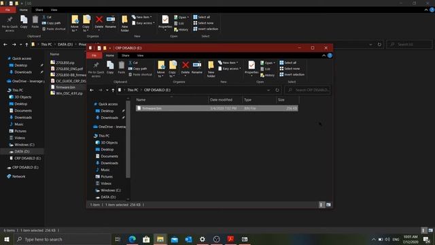Image resolution: width=435 pixels, height=245 pixels.
Task: Click Select all in background window ribbon
Action: coord(201,17)
